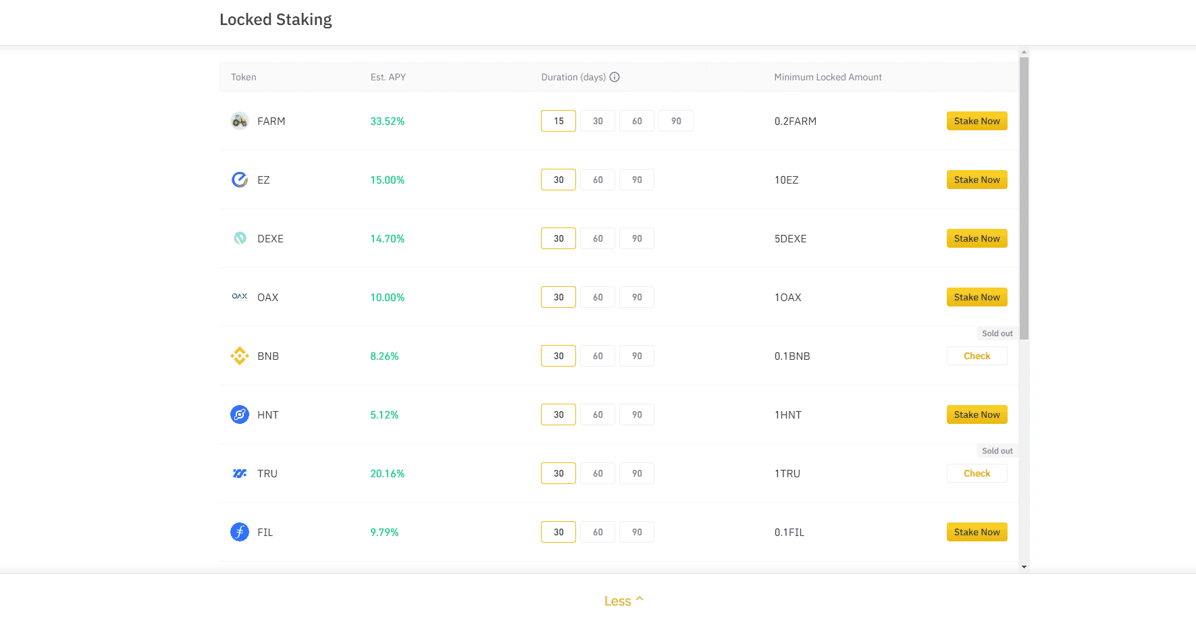
Task: Collapse the list with Less chevron
Action: click(623, 601)
